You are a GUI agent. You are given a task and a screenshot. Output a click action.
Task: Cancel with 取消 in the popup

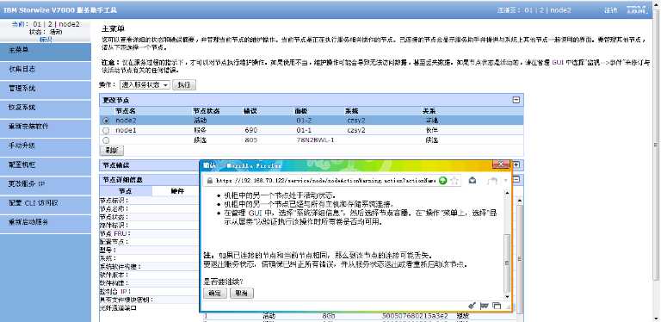click(x=242, y=294)
